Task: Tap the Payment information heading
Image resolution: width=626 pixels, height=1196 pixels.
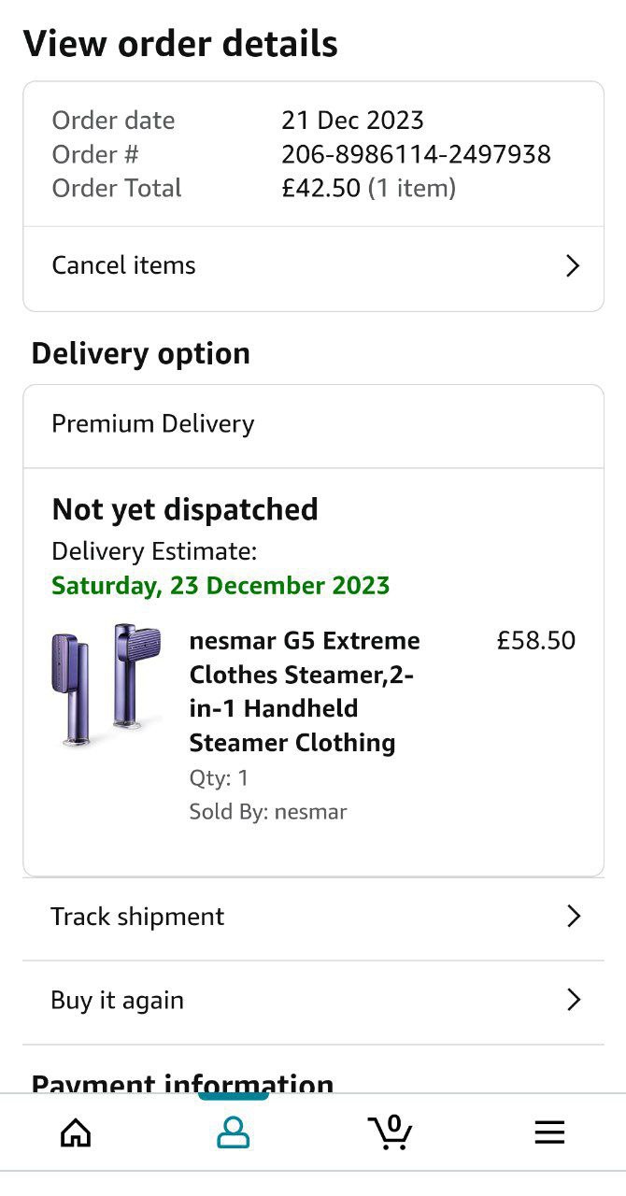Action: pyautogui.click(x=182, y=1084)
